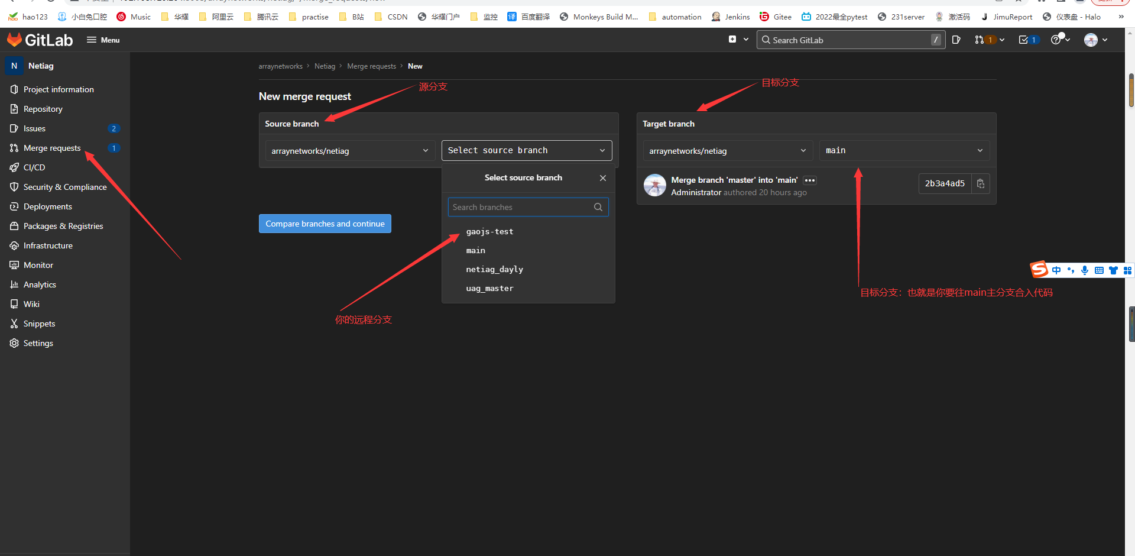The width and height of the screenshot is (1135, 556).
Task: Expand the user avatar dropdown chevron
Action: (x=1105, y=40)
